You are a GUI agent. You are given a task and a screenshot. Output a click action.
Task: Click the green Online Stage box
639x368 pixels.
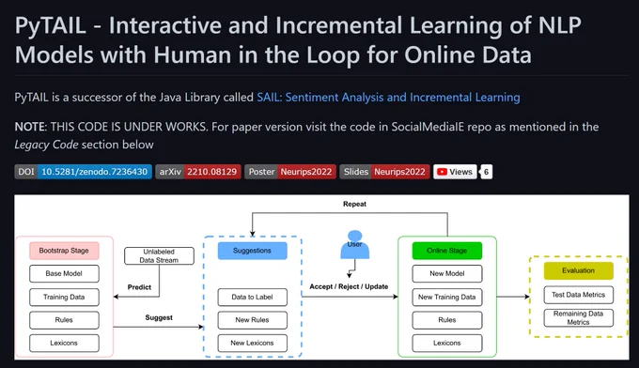[x=447, y=251]
